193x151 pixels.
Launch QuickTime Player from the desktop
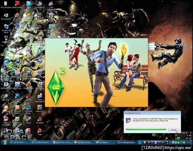(x=29, y=109)
